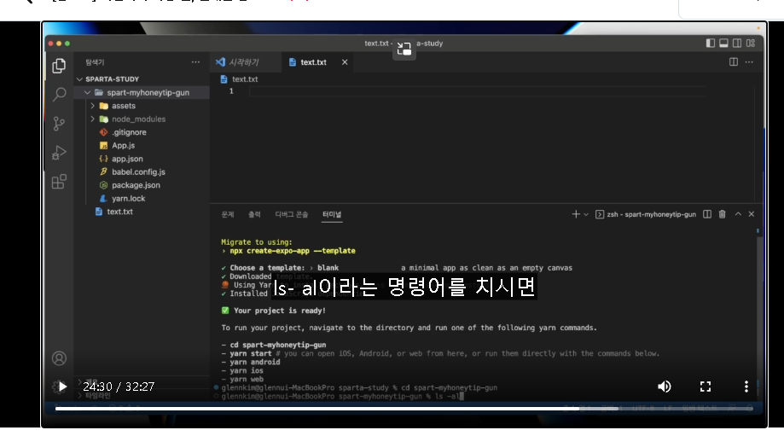Open yarn.lock in the explorer
784x436 pixels.
tap(129, 199)
